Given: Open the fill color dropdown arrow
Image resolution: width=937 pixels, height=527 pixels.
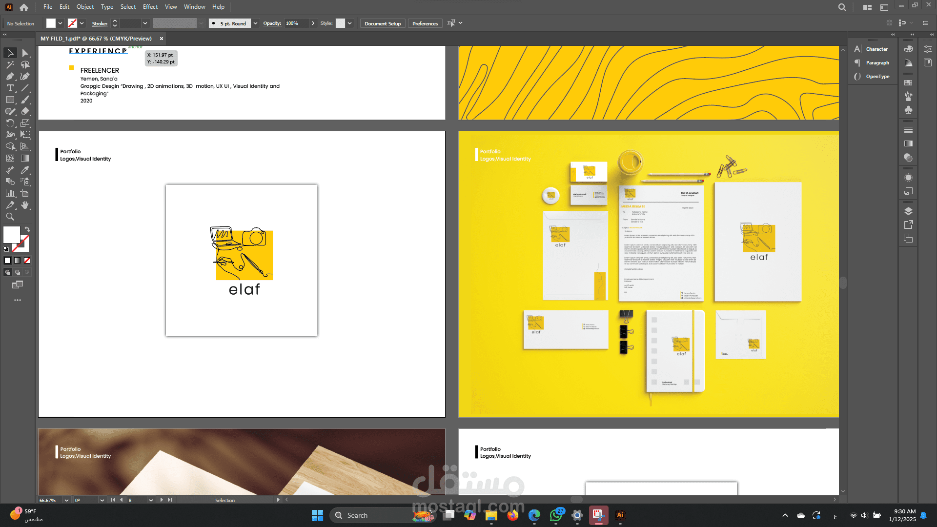Looking at the screenshot, I should [60, 23].
